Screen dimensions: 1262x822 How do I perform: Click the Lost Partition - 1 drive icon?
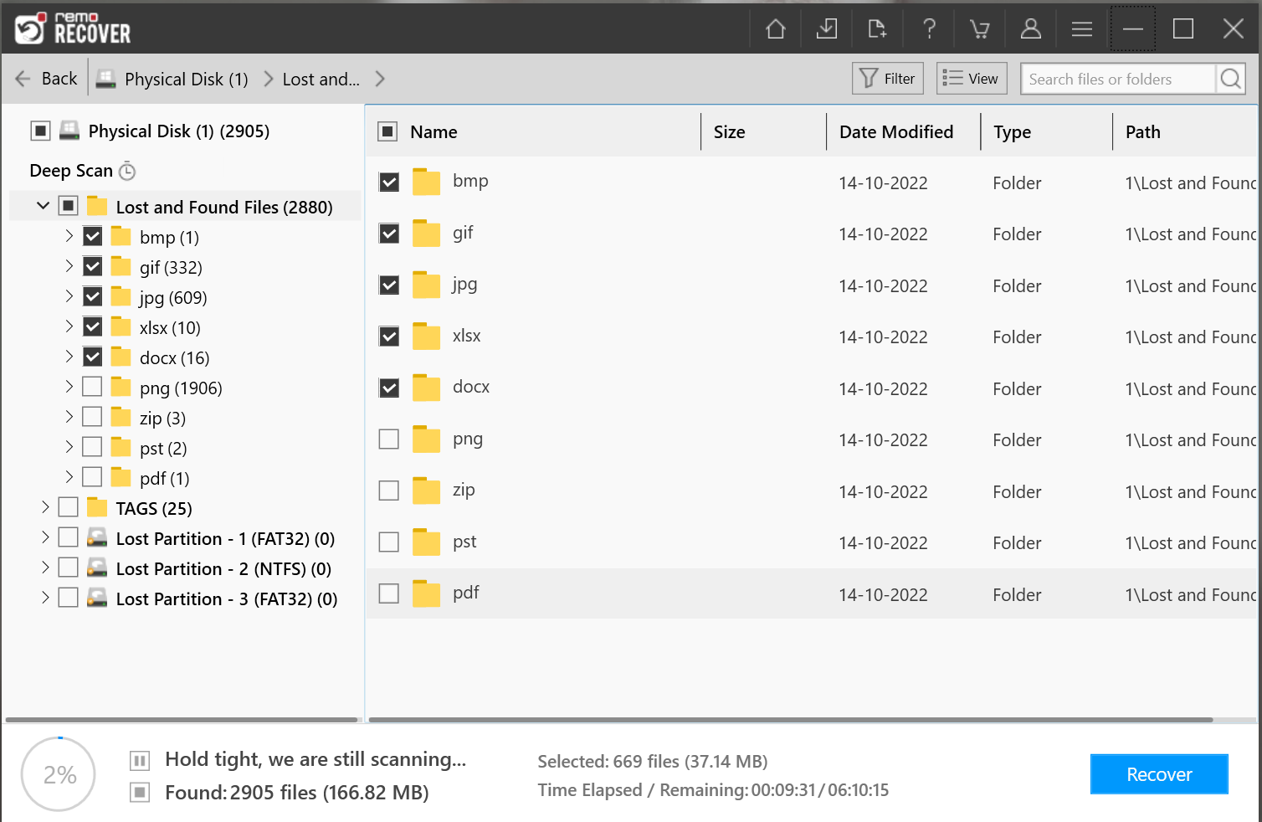97,537
